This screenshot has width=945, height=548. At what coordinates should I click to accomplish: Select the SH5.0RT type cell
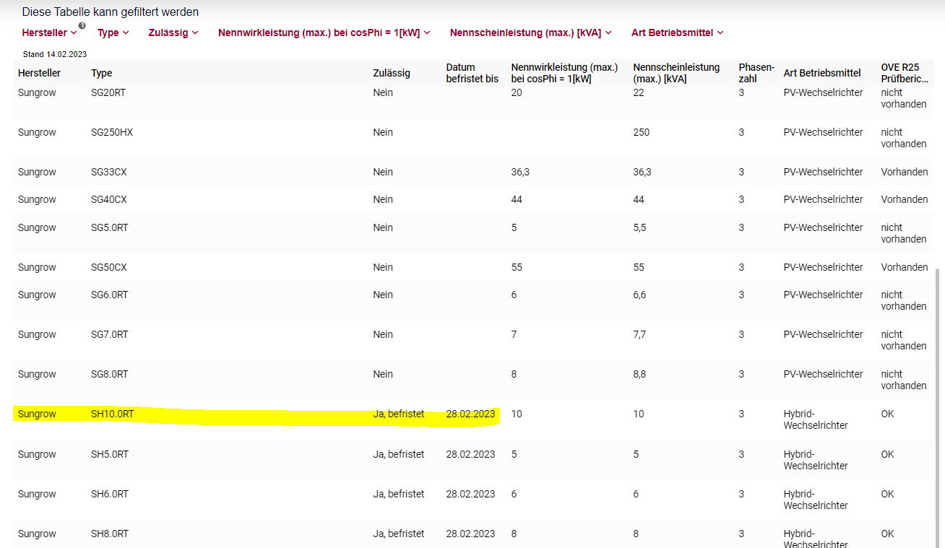tap(110, 454)
